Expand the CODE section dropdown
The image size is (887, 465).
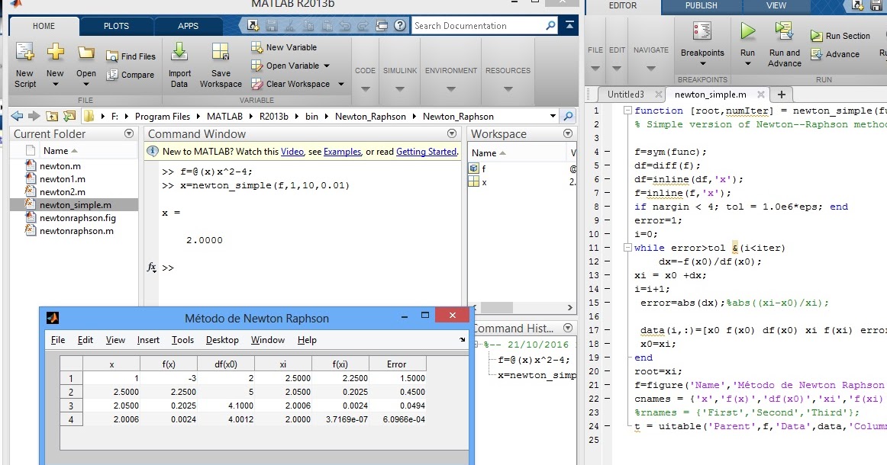click(366, 88)
